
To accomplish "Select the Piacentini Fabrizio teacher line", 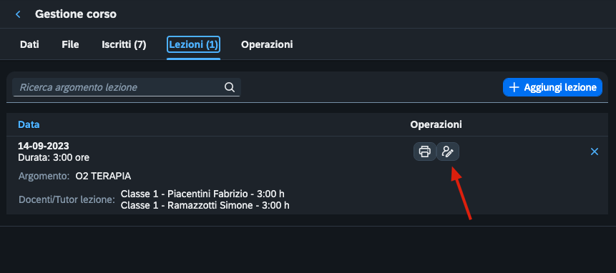I will pos(202,194).
